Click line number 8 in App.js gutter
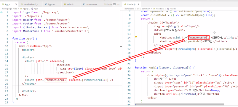Viewport: 238px width, 107px height. pos(7,39)
